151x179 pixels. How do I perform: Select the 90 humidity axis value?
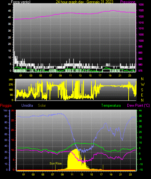pos(6,116)
